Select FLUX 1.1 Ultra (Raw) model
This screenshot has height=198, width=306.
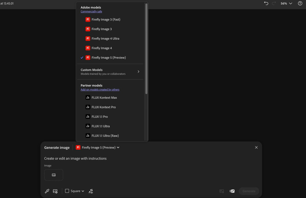(105, 135)
